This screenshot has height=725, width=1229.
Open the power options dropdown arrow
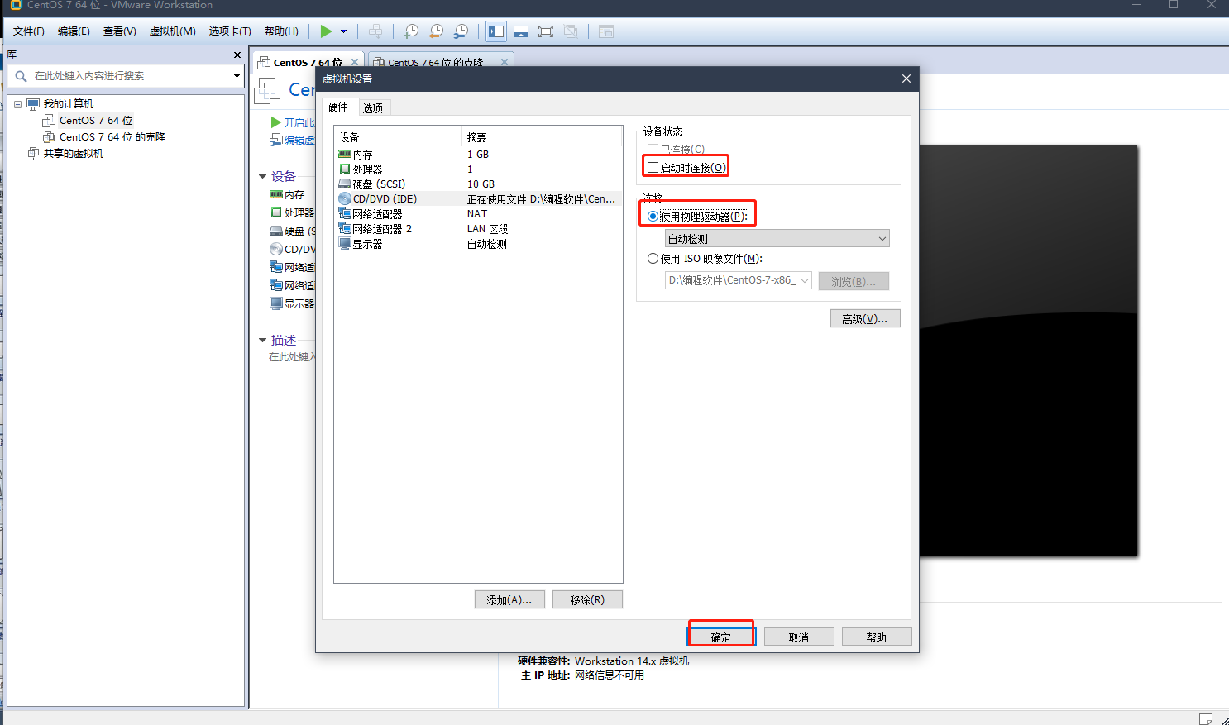(x=343, y=31)
